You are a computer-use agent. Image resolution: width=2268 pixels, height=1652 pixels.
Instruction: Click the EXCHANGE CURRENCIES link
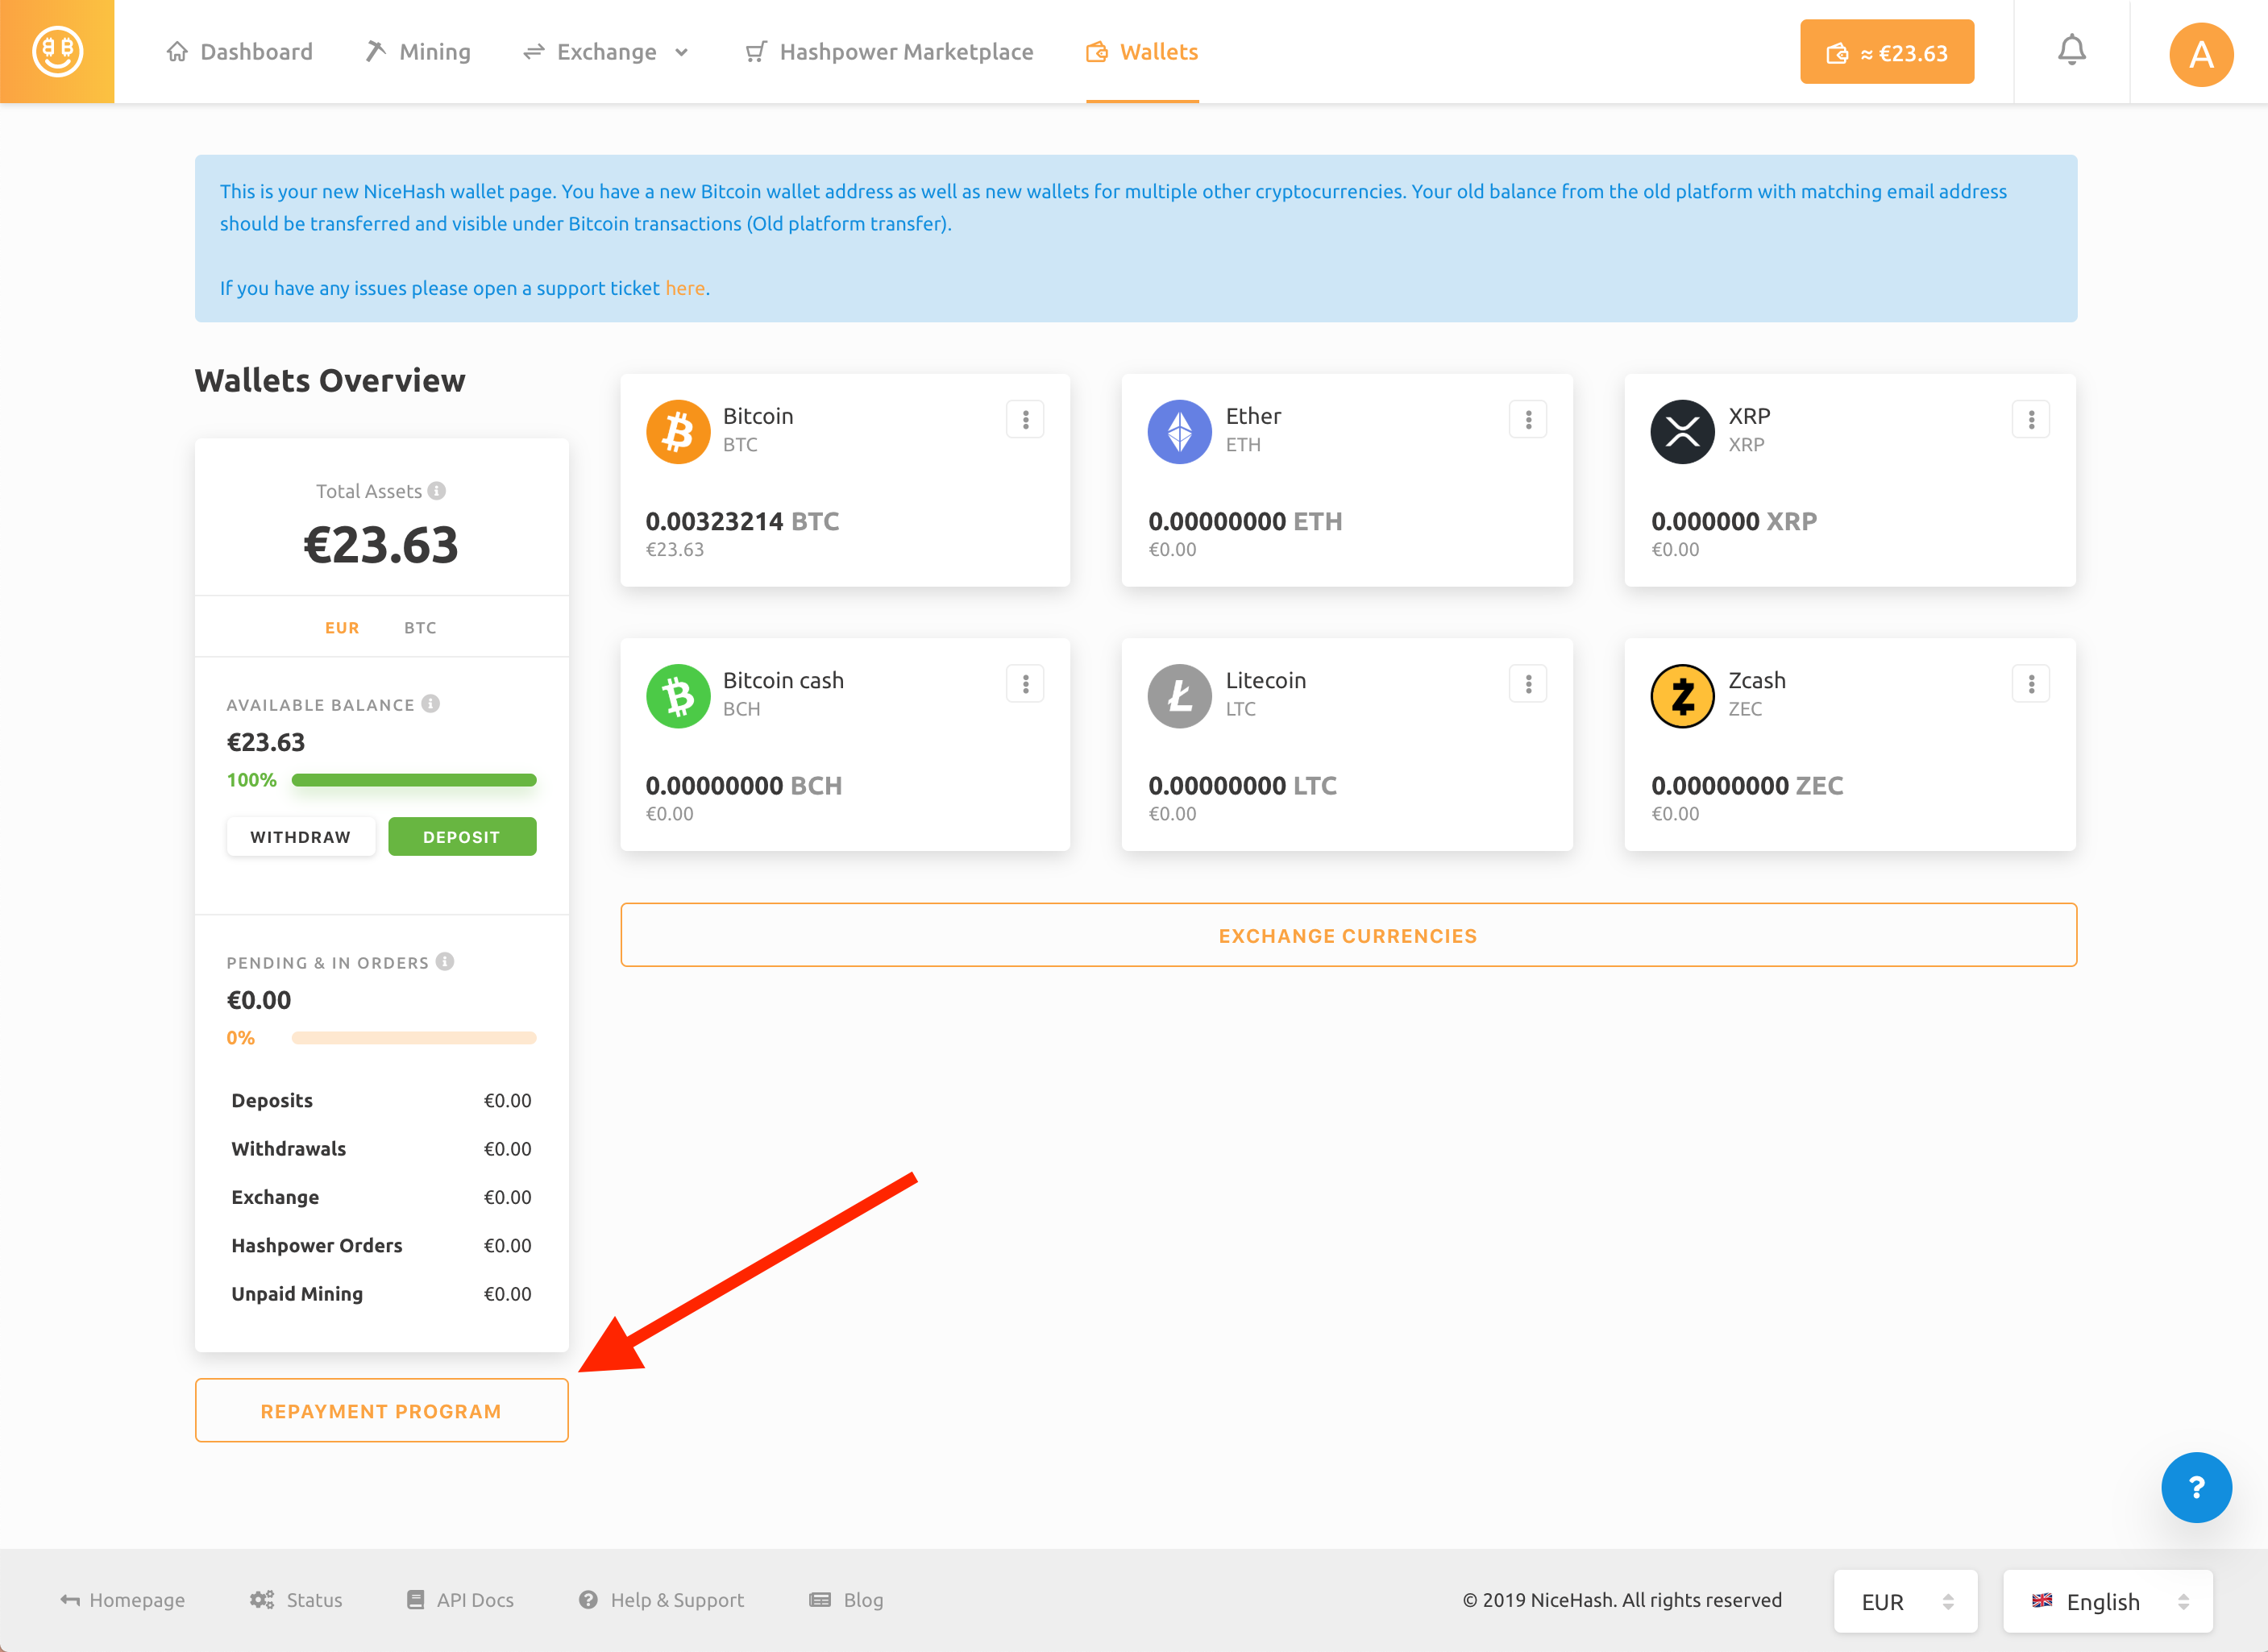(1349, 936)
